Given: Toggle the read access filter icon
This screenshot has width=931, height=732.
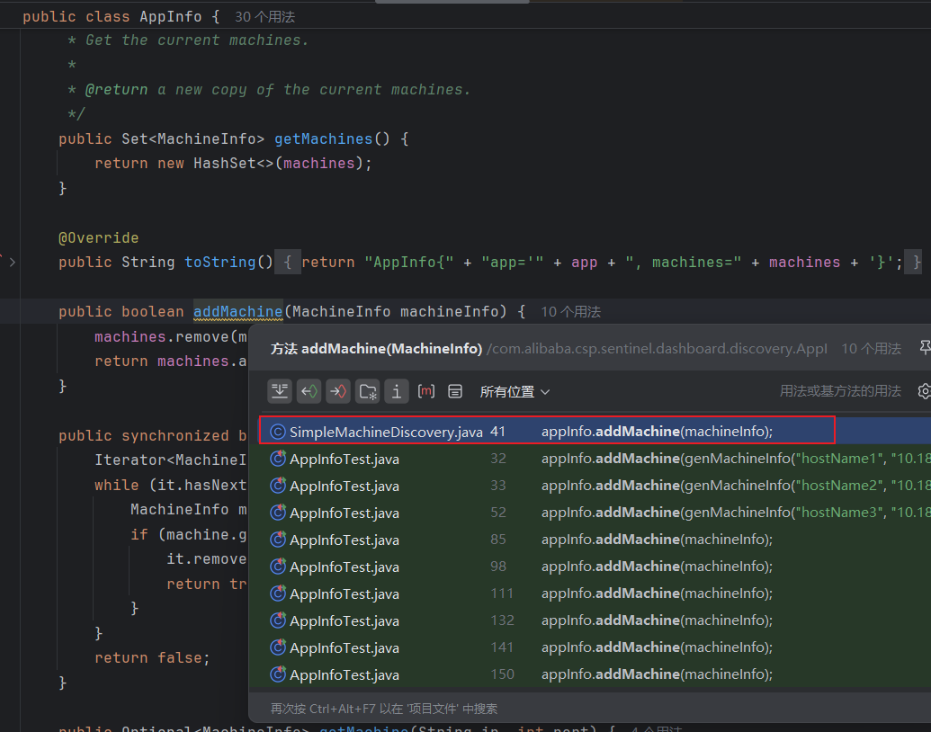Looking at the screenshot, I should coord(309,391).
